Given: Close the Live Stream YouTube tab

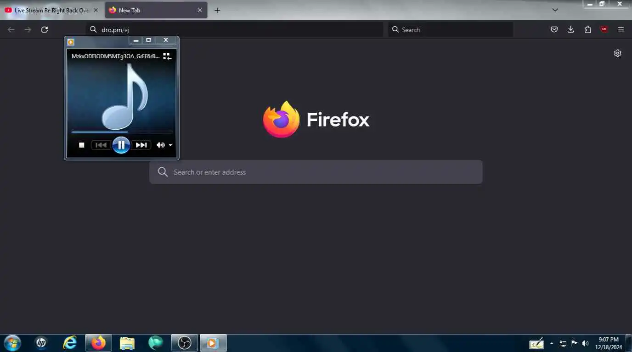Looking at the screenshot, I should click(x=96, y=10).
